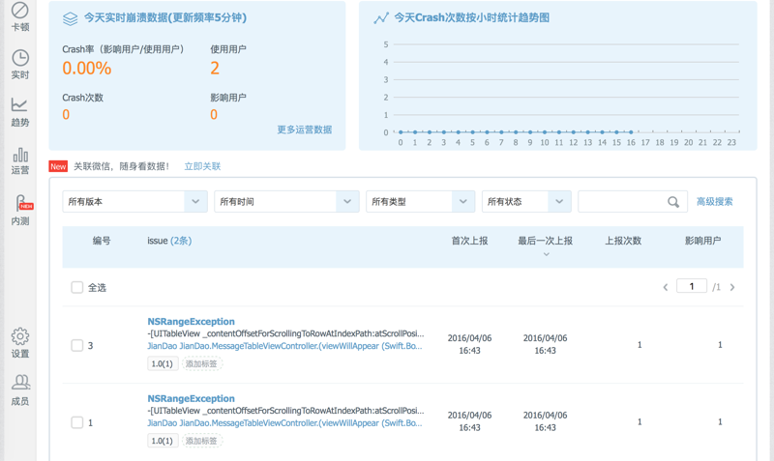
Task: Click the trend-line icon beside 今天Crash次数 chart title
Action: [x=380, y=18]
